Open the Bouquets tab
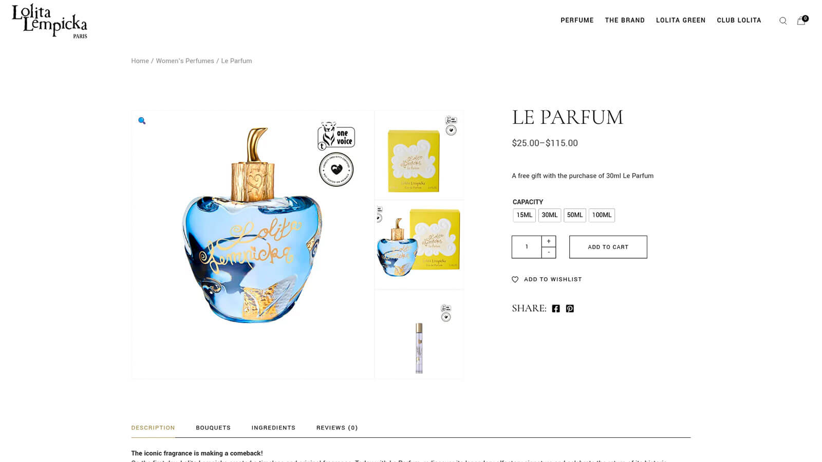The image size is (822, 462). click(x=213, y=428)
